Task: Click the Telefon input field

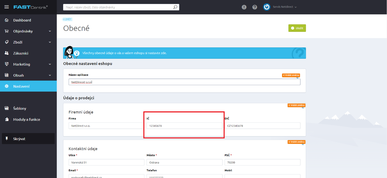Action: click(185, 176)
